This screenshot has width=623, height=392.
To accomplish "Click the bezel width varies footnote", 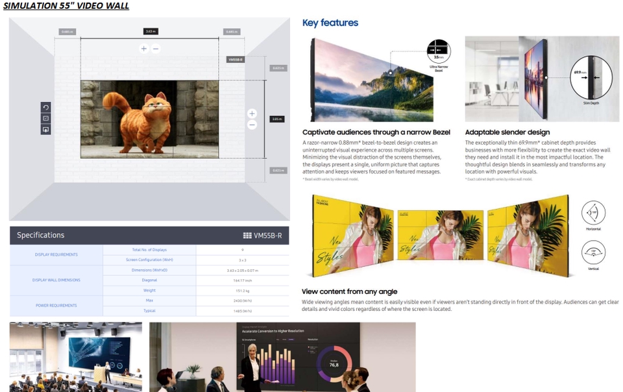I will pos(330,179).
